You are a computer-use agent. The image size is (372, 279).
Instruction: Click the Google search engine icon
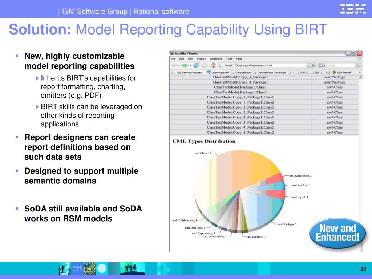click(321, 65)
